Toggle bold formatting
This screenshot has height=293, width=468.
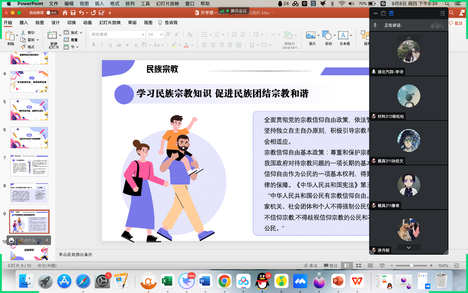(x=94, y=45)
